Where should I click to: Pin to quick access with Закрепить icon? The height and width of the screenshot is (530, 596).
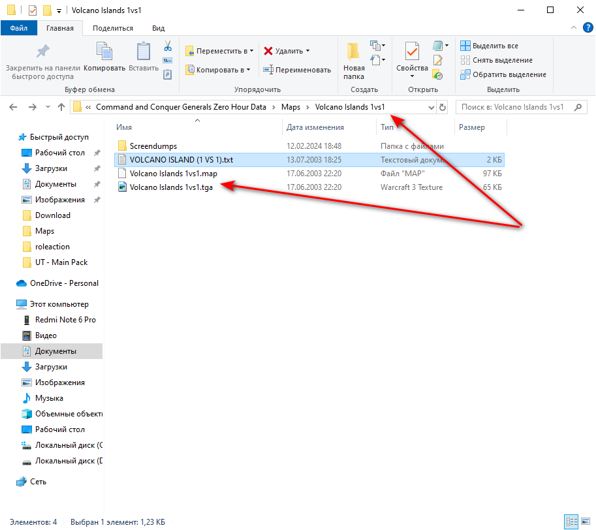pos(42,52)
